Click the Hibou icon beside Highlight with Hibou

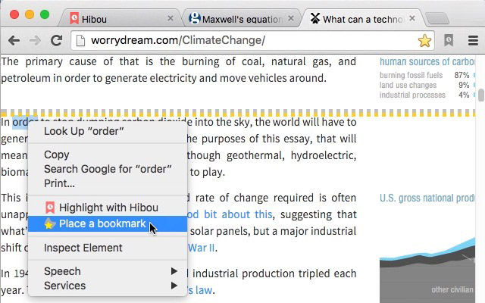tap(50, 208)
